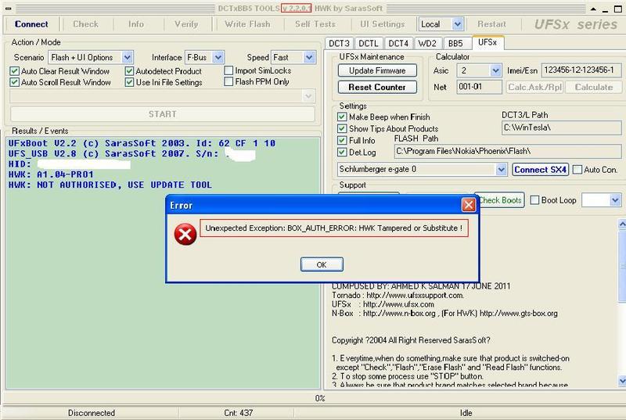Open the Speed Fast dropdown

click(x=309, y=57)
